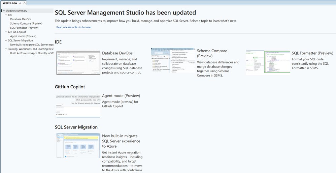Click the Database DevOps card title

coord(117,53)
